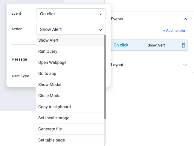Select Set local storage action
This screenshot has width=194, height=146.
coord(54,118)
